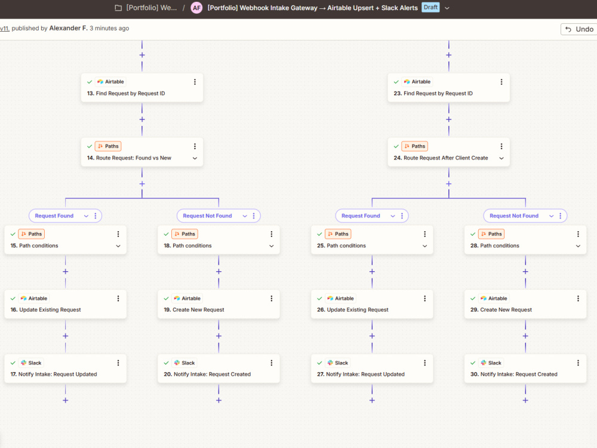This screenshot has height=448, width=597.
Task: Add step between steps 19 and 20
Action: pyautogui.click(x=219, y=336)
